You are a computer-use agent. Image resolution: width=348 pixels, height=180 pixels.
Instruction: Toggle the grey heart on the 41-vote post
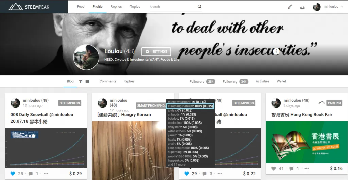tap(274, 169)
